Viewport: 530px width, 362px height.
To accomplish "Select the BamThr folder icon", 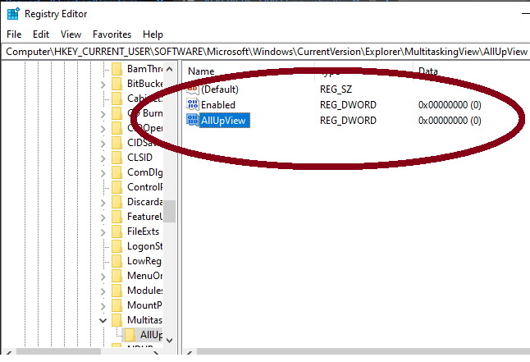I will pyautogui.click(x=117, y=69).
